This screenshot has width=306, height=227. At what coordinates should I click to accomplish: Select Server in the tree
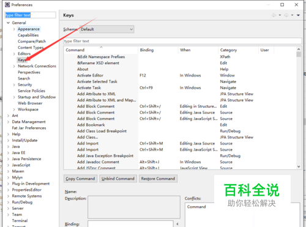tap(18, 208)
